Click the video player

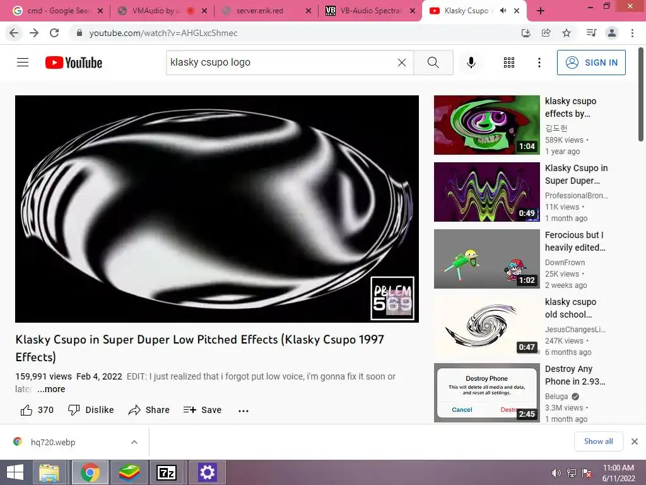217,208
